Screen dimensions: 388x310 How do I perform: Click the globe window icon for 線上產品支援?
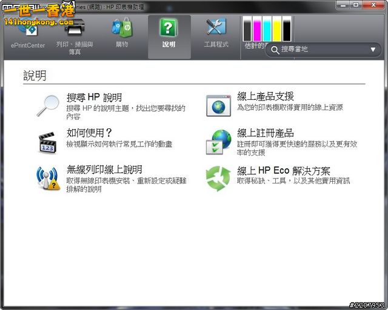pyautogui.click(x=218, y=105)
